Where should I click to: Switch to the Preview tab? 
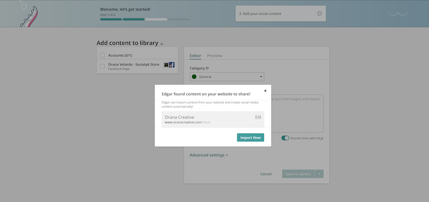(214, 56)
